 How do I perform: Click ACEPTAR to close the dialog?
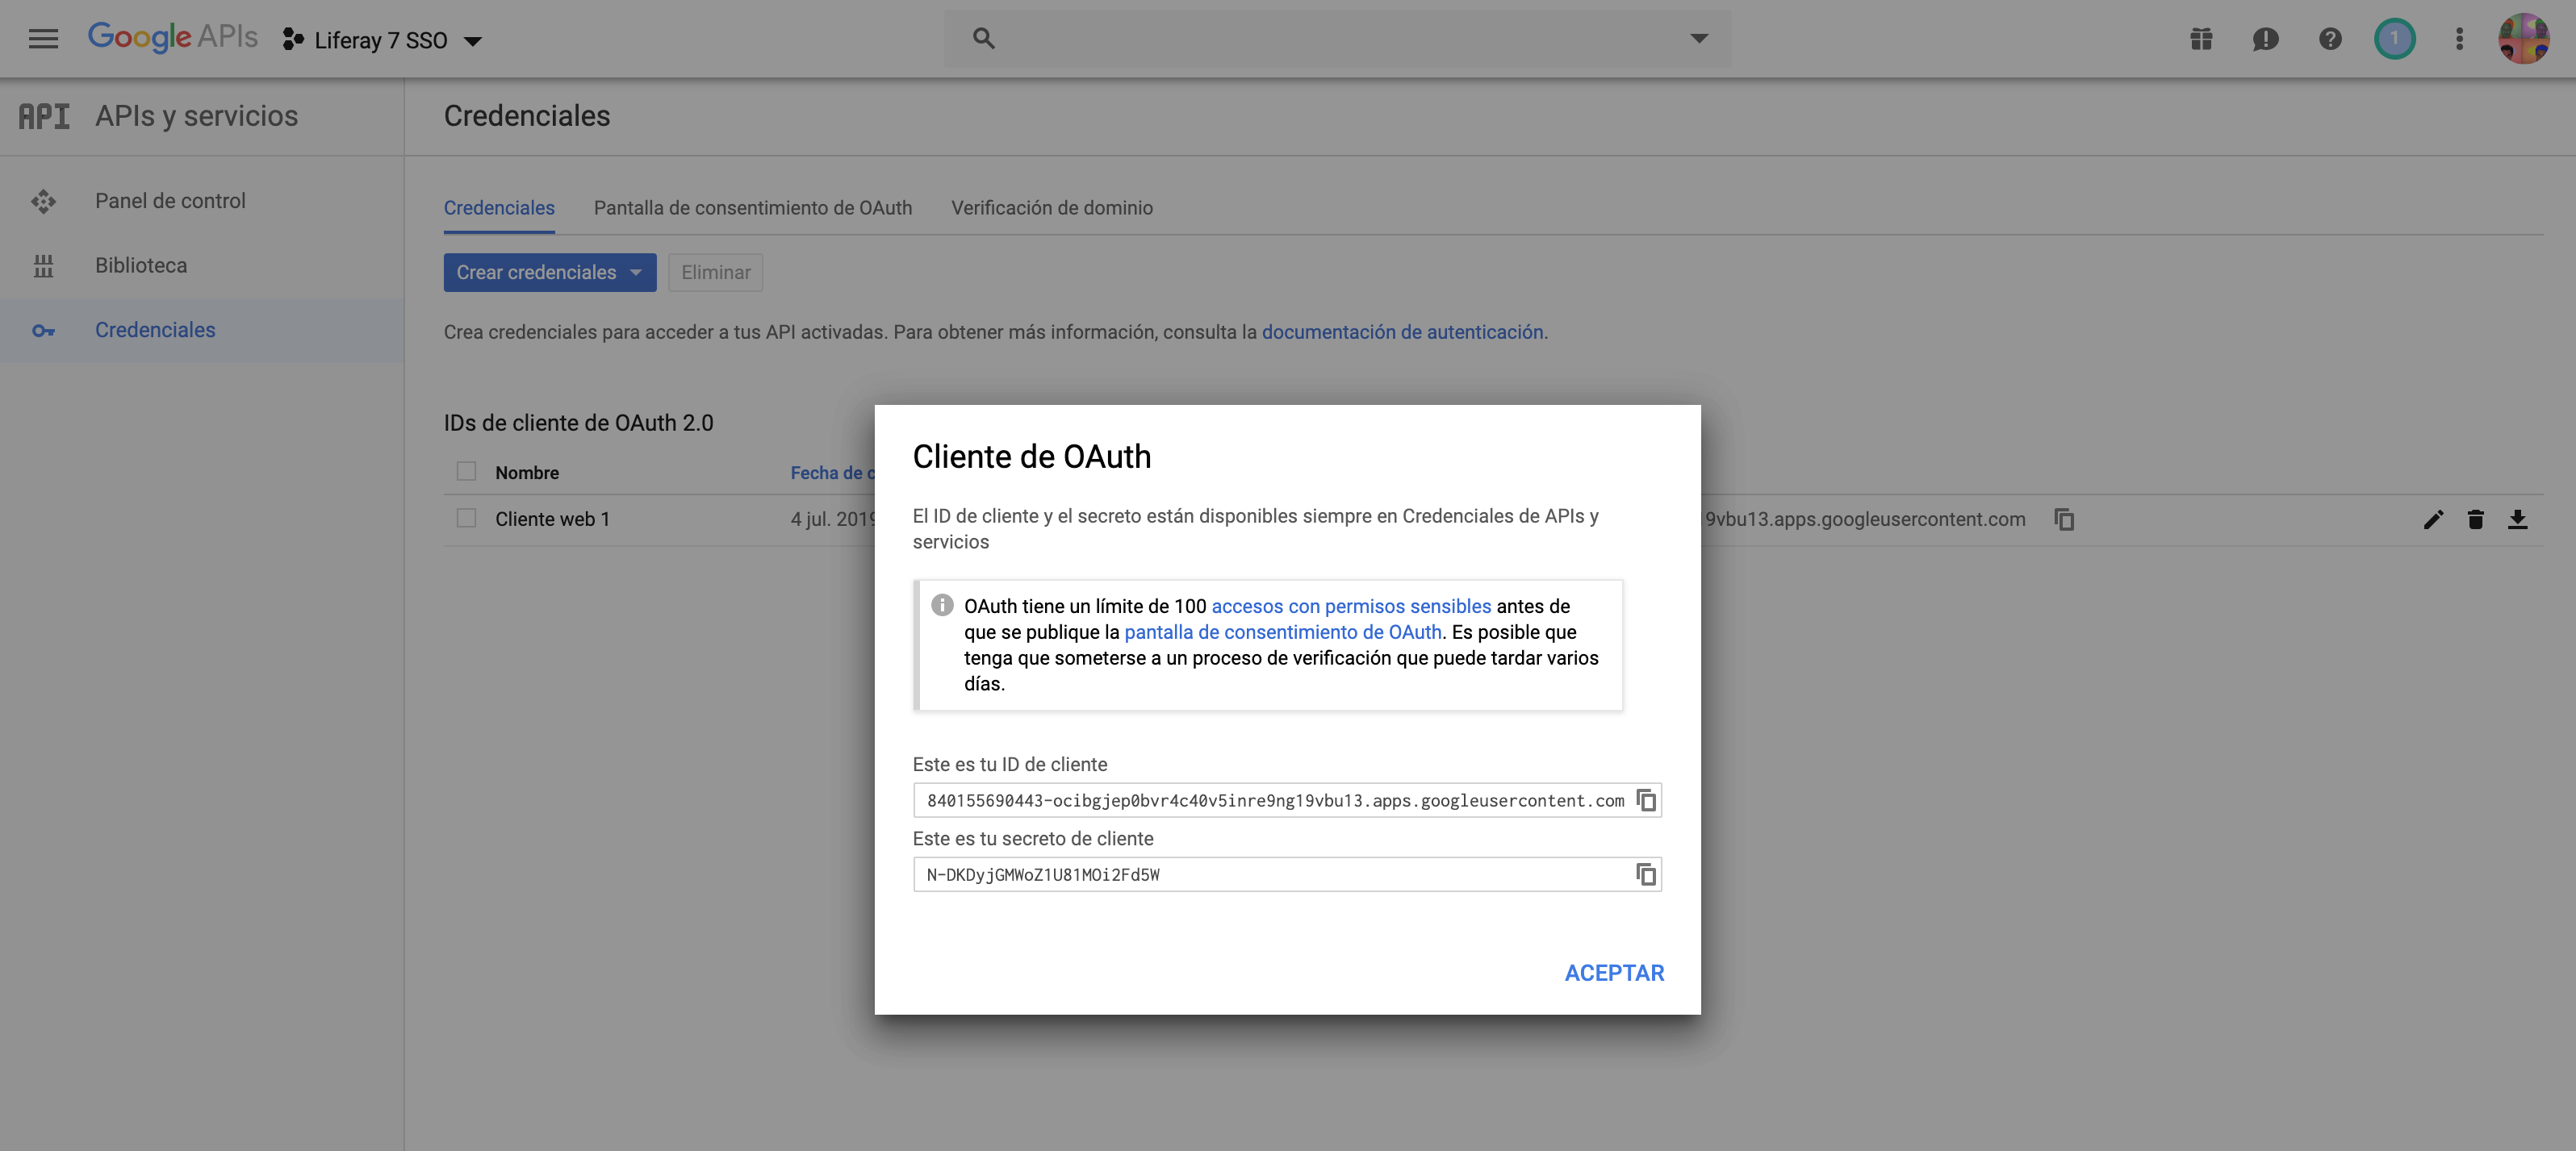coord(1614,972)
